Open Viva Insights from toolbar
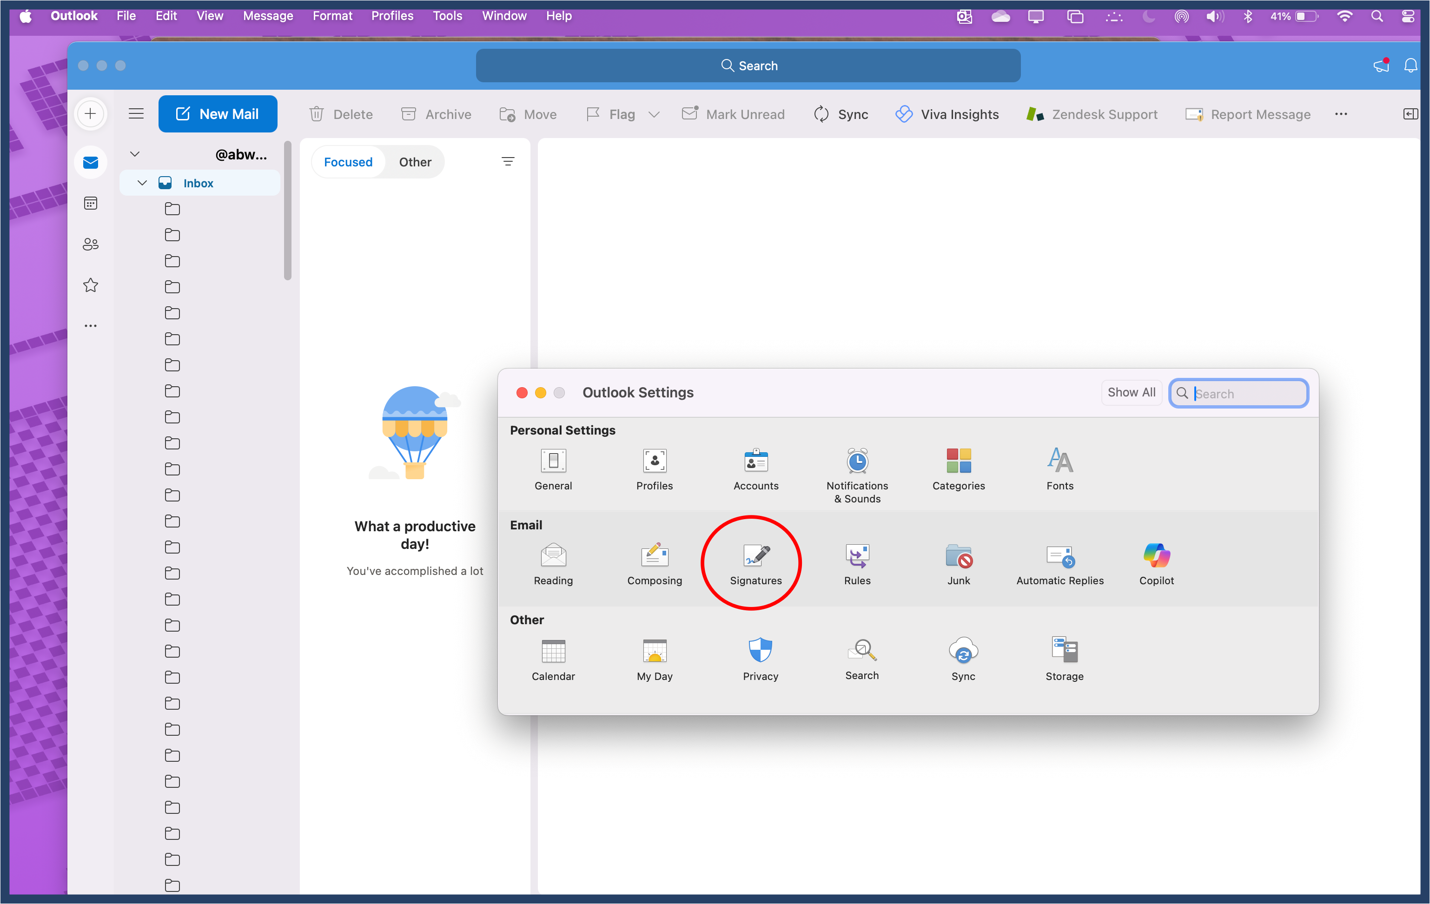This screenshot has width=1430, height=904. [947, 114]
